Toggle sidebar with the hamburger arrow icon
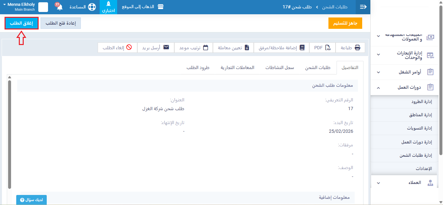Image resolution: width=443 pixels, height=205 pixels. point(363,7)
